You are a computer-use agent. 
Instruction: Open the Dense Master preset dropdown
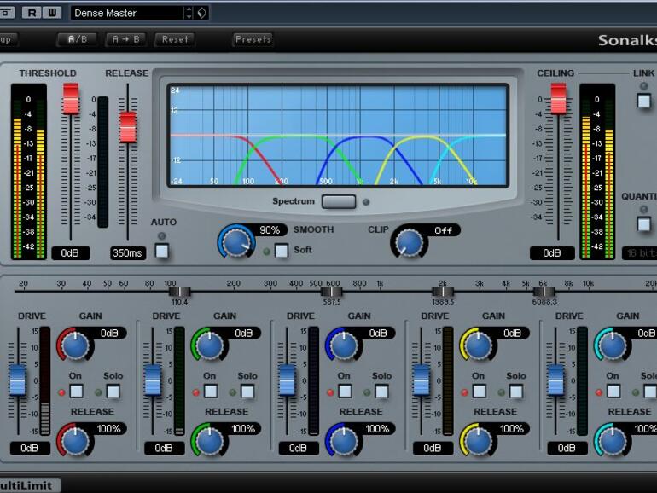pyautogui.click(x=128, y=13)
